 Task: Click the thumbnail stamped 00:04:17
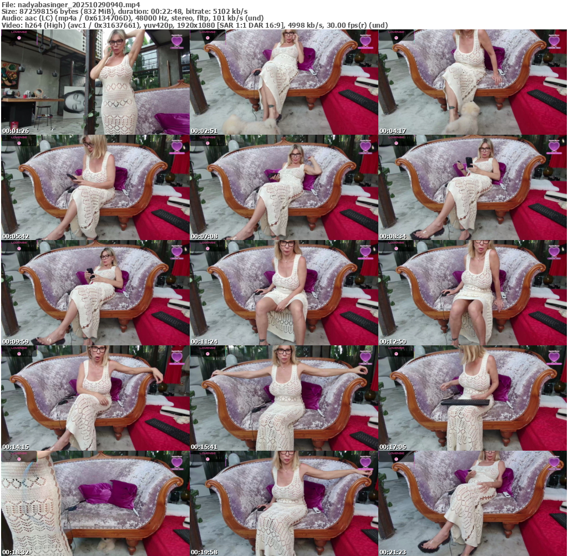click(x=473, y=82)
